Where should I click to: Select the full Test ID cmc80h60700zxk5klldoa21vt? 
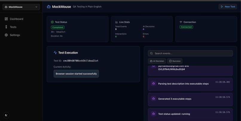point(81,61)
